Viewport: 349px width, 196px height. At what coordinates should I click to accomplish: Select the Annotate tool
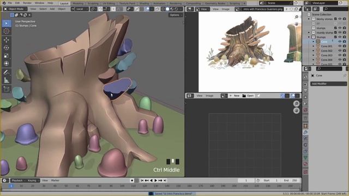click(7, 72)
